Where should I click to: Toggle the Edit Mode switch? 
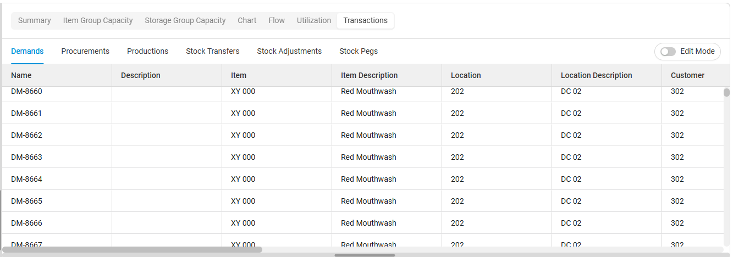668,52
